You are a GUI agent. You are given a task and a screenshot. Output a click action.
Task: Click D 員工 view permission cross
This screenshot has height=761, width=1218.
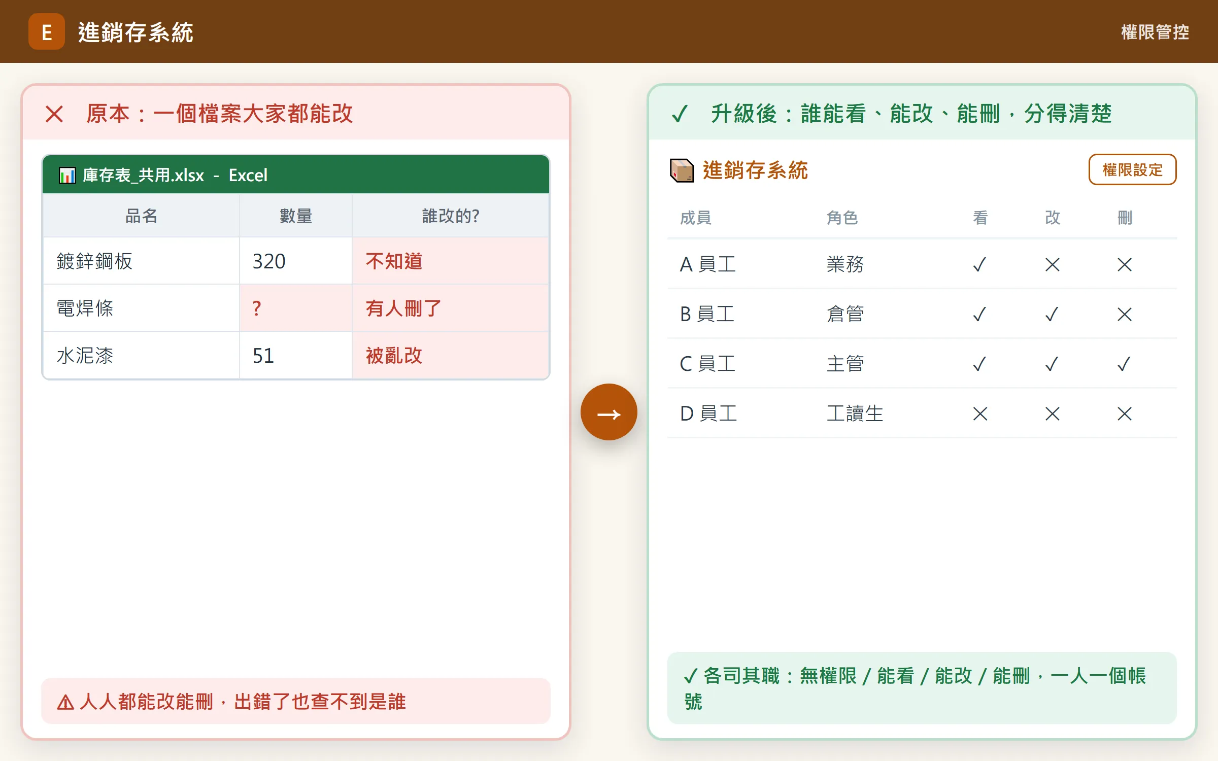(x=980, y=413)
